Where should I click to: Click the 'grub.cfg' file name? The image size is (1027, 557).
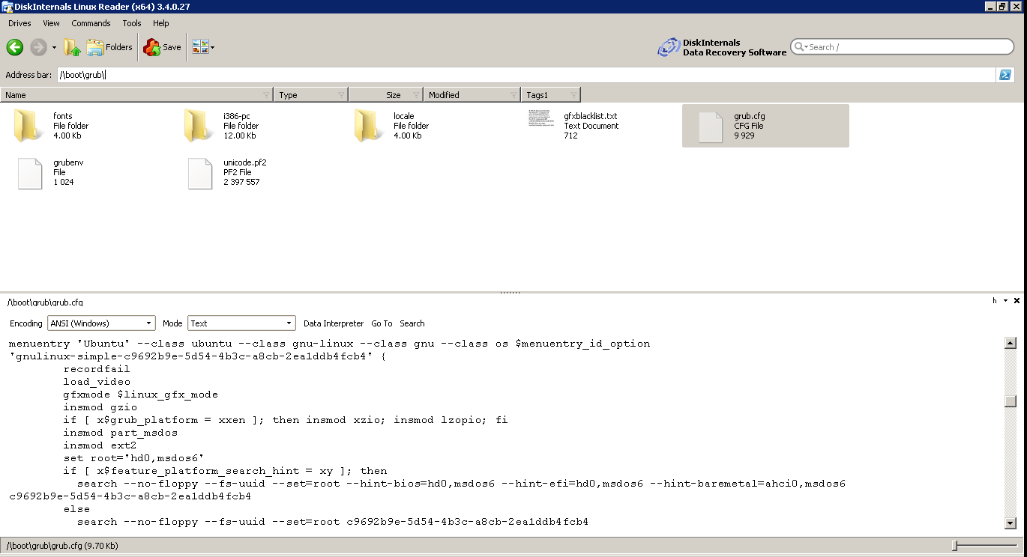click(x=750, y=116)
